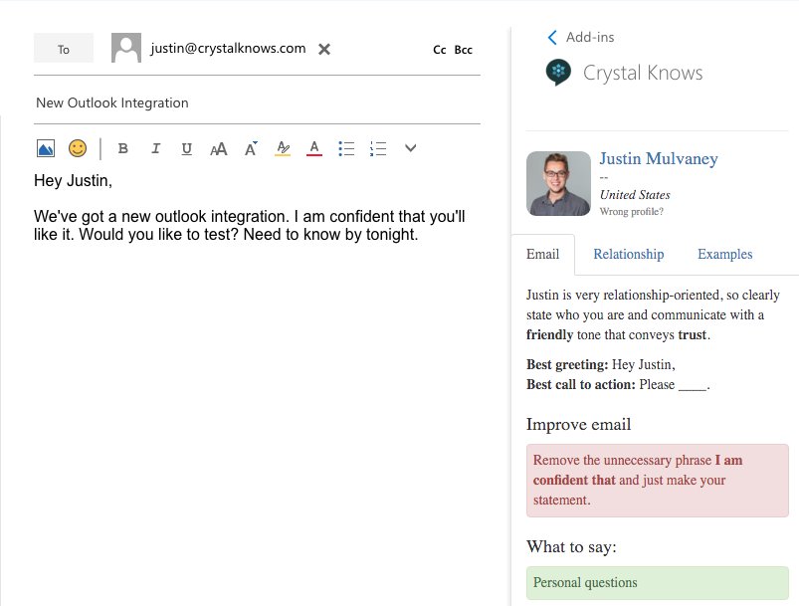Viewport: 799px width, 606px height.
Task: Click the Add-ins back label
Action: pos(590,37)
